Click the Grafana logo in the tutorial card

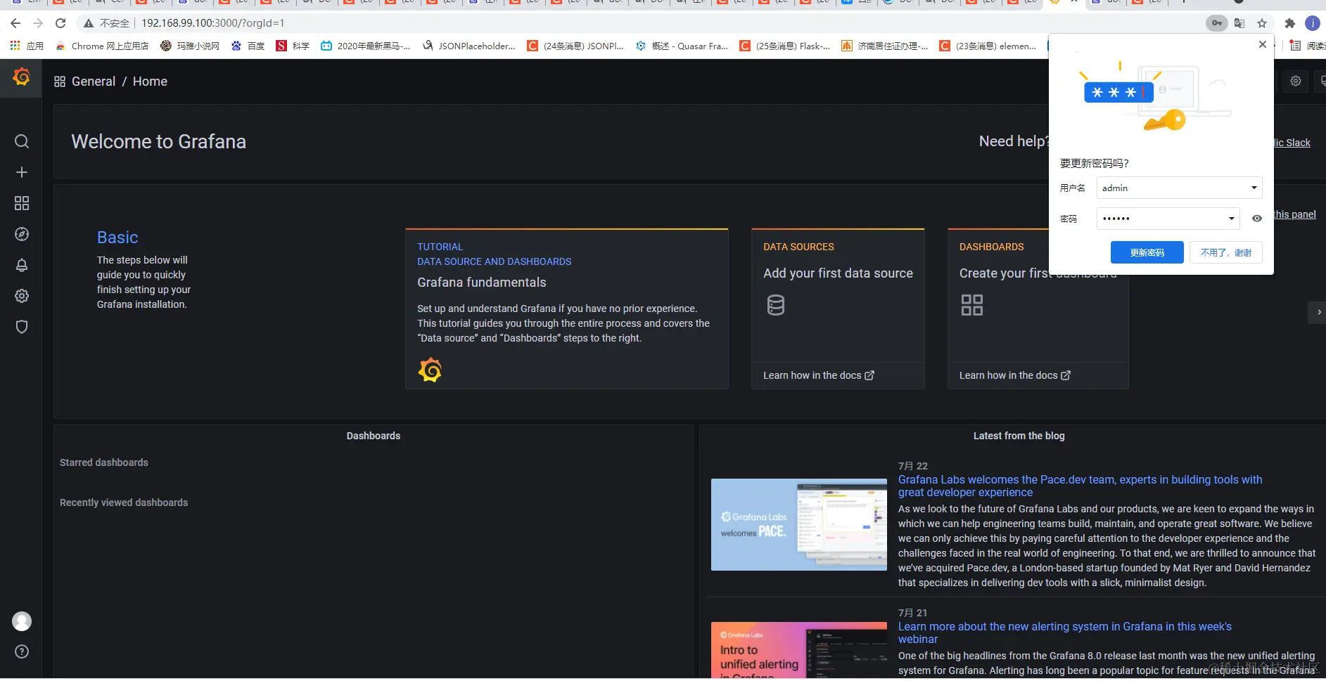click(x=430, y=370)
